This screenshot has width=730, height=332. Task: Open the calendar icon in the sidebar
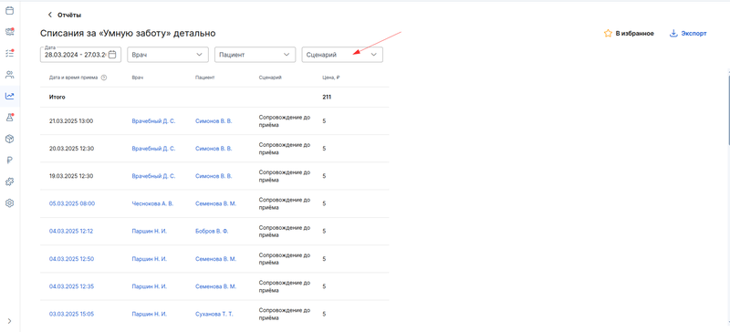tap(9, 10)
